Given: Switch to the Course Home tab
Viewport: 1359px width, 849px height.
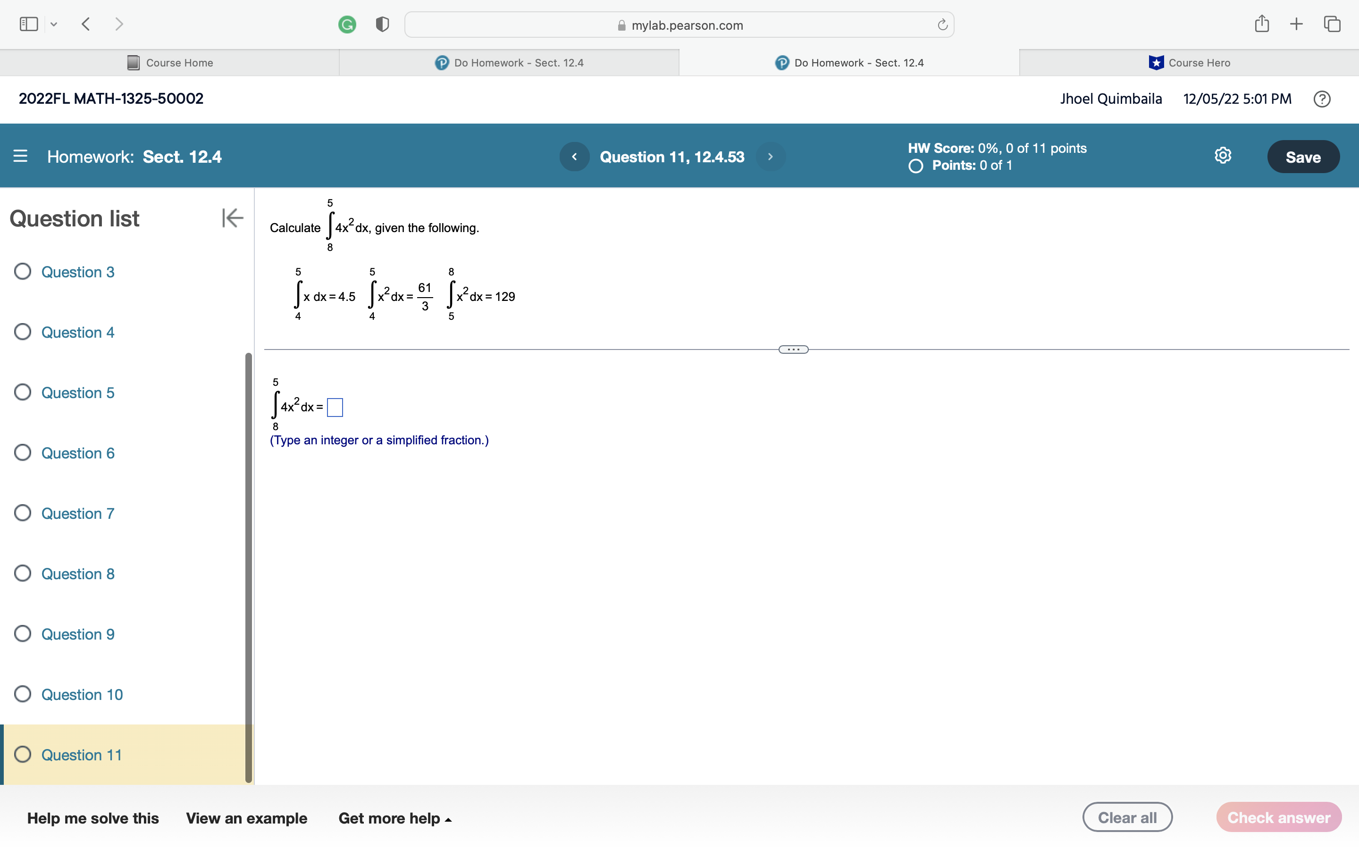Looking at the screenshot, I should (x=170, y=63).
